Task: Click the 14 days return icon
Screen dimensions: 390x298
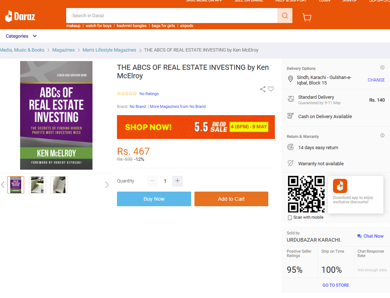Action: coord(291,147)
